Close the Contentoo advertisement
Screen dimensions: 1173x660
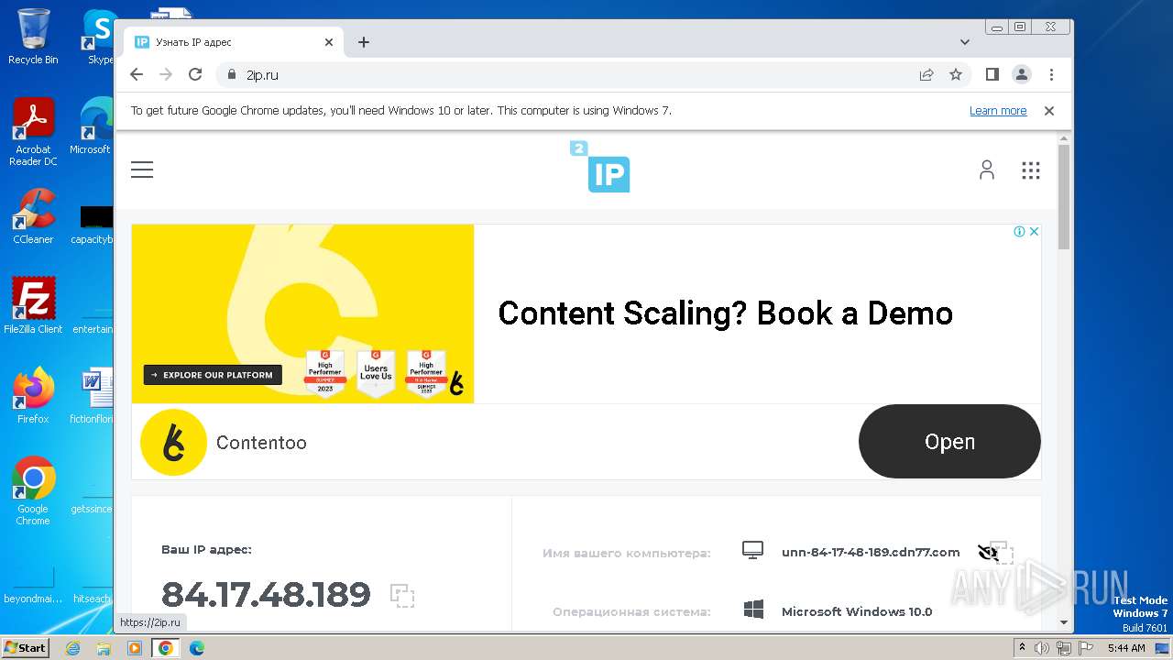(1034, 232)
